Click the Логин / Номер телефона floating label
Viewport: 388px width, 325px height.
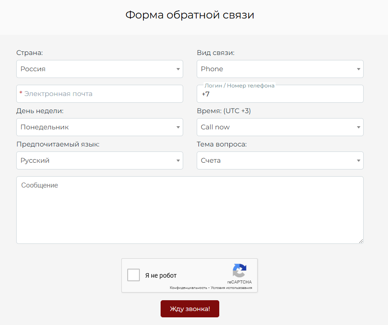[239, 85]
